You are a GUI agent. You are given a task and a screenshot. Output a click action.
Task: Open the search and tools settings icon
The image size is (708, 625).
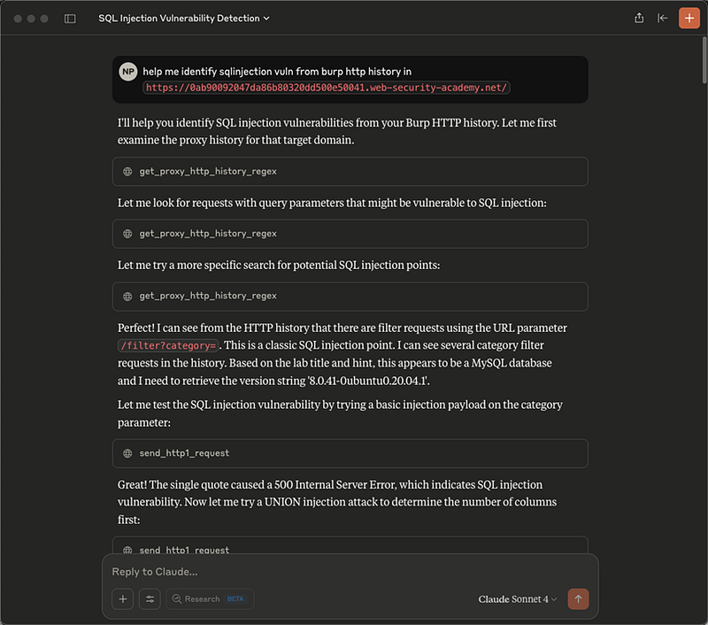pos(150,598)
